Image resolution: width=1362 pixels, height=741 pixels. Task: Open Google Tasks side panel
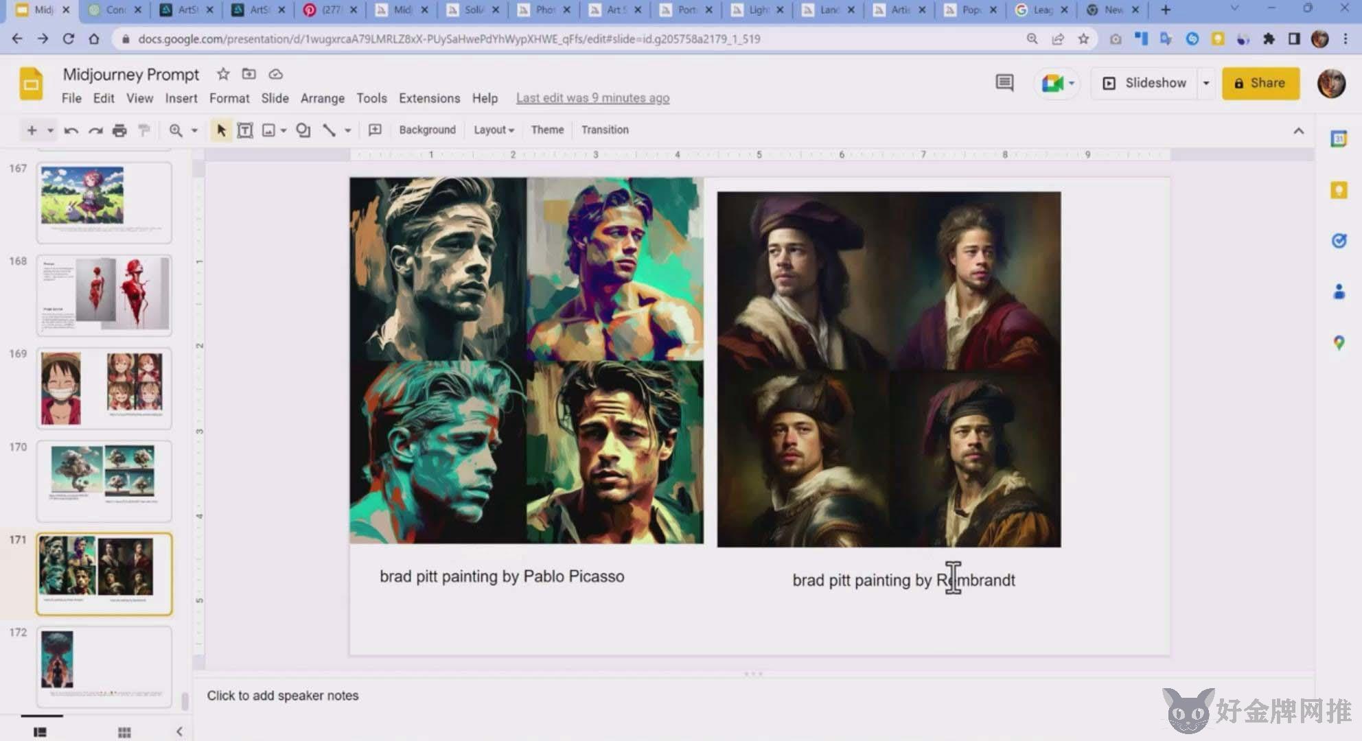point(1339,241)
